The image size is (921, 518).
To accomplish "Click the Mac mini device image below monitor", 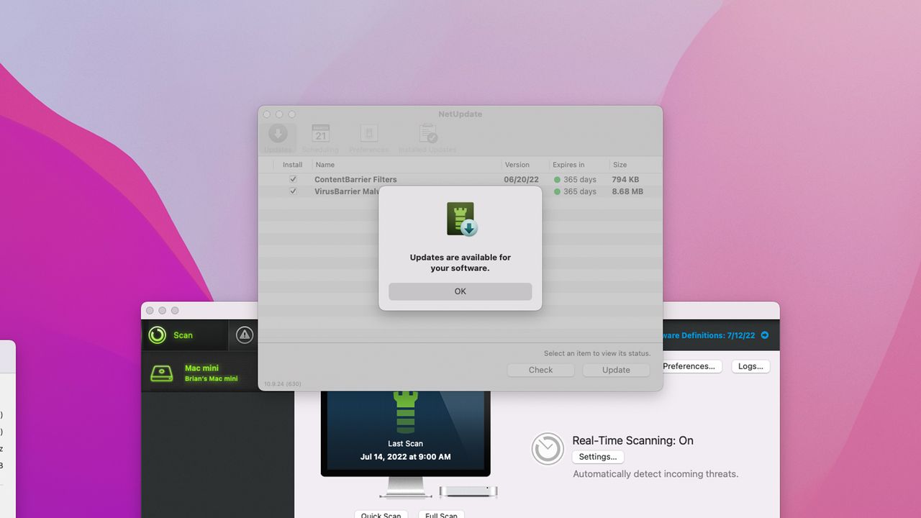I will click(468, 492).
